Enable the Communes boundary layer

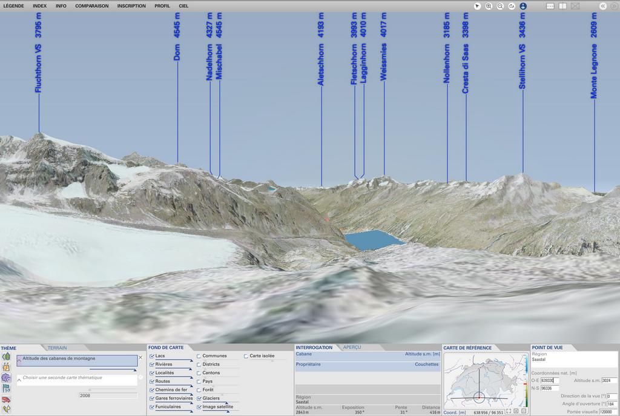coord(199,356)
